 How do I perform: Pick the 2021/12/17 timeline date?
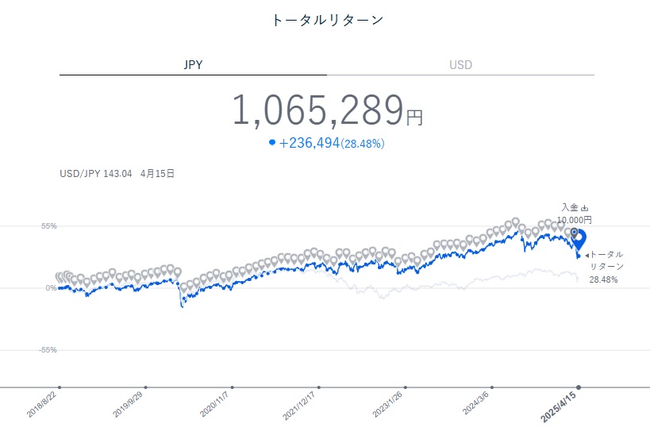coord(319,387)
